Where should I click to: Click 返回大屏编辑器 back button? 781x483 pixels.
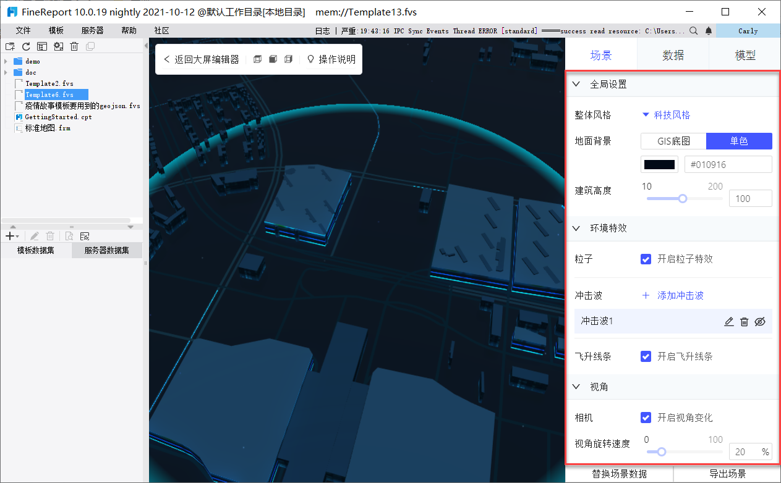click(x=201, y=59)
